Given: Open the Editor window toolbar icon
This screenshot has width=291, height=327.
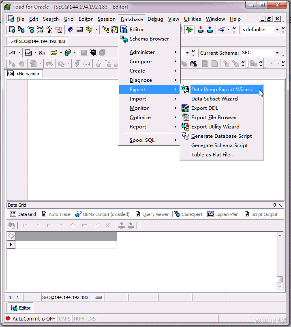Looking at the screenshot, I should tap(12, 30).
